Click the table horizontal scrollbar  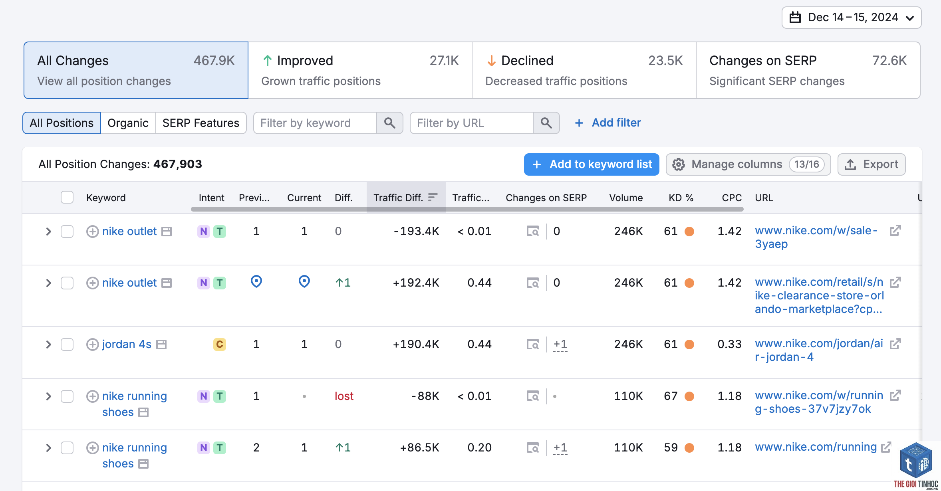pos(467,209)
